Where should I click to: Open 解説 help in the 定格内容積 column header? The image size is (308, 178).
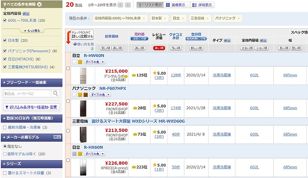click(263, 41)
